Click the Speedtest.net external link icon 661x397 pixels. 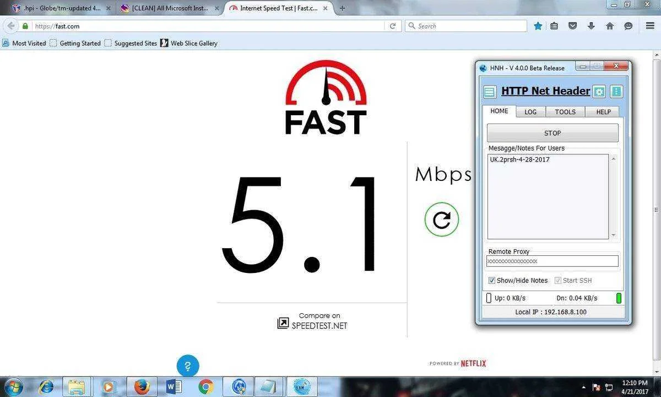pos(283,324)
